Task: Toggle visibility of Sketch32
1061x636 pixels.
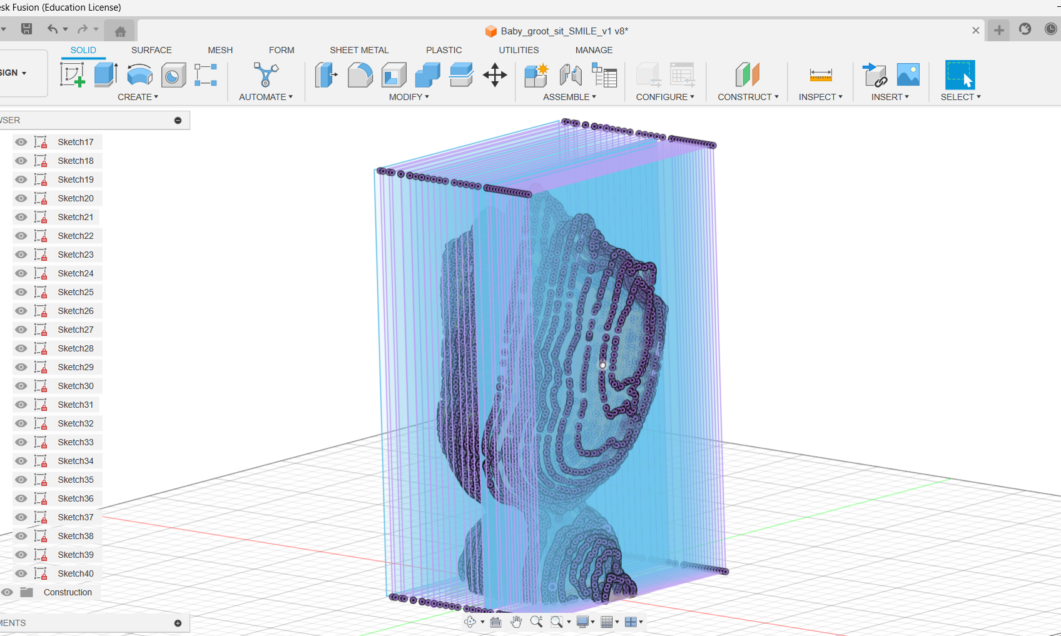Action: tap(21, 423)
